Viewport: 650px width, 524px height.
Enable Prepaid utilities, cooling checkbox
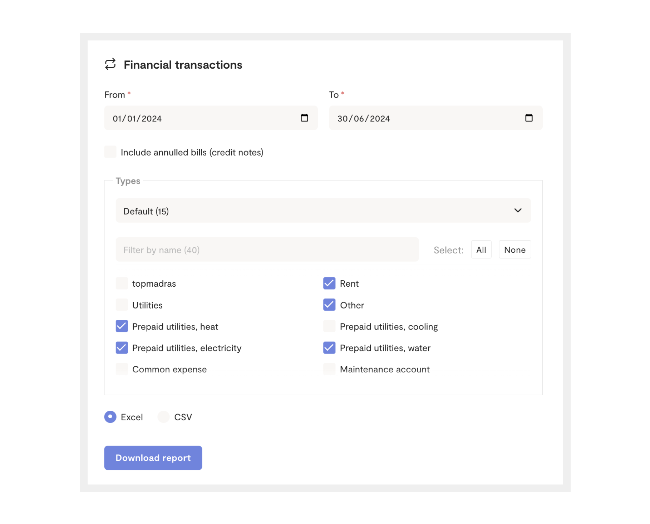329,326
